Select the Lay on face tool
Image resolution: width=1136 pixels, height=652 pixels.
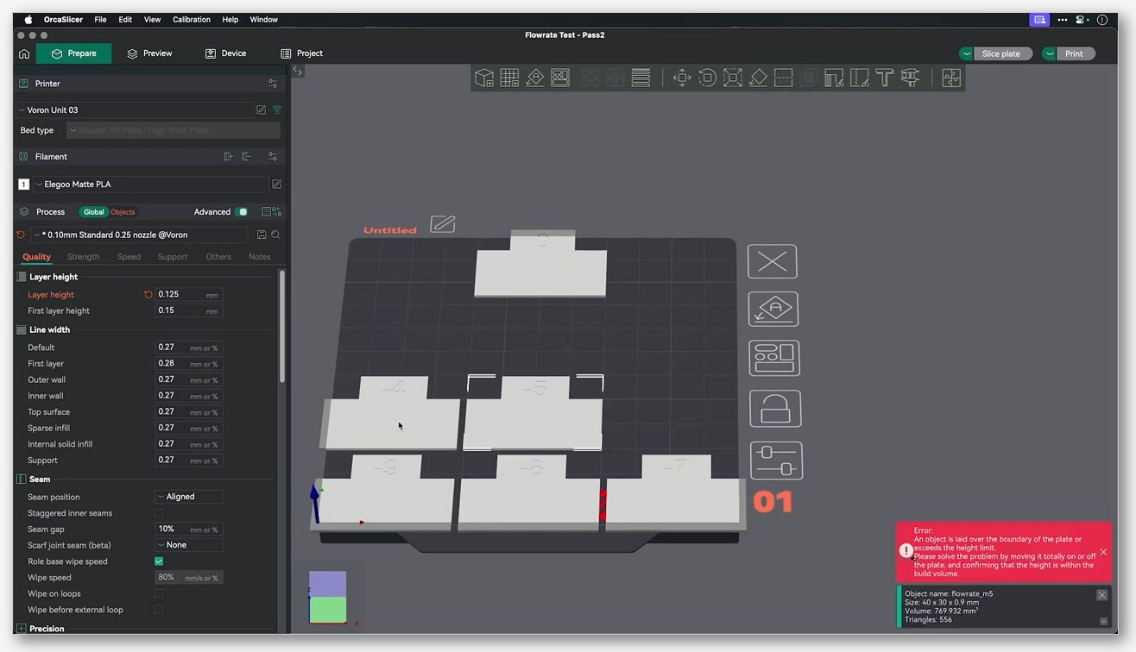click(758, 78)
